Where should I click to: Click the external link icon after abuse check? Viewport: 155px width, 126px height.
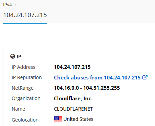click(145, 77)
